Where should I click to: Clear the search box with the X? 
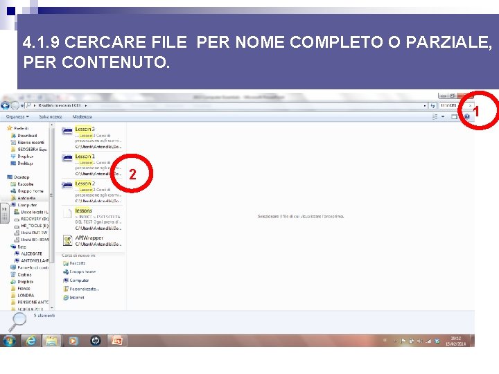(470, 105)
